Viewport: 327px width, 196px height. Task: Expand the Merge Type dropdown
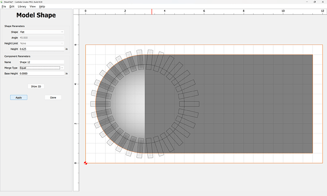41,68
